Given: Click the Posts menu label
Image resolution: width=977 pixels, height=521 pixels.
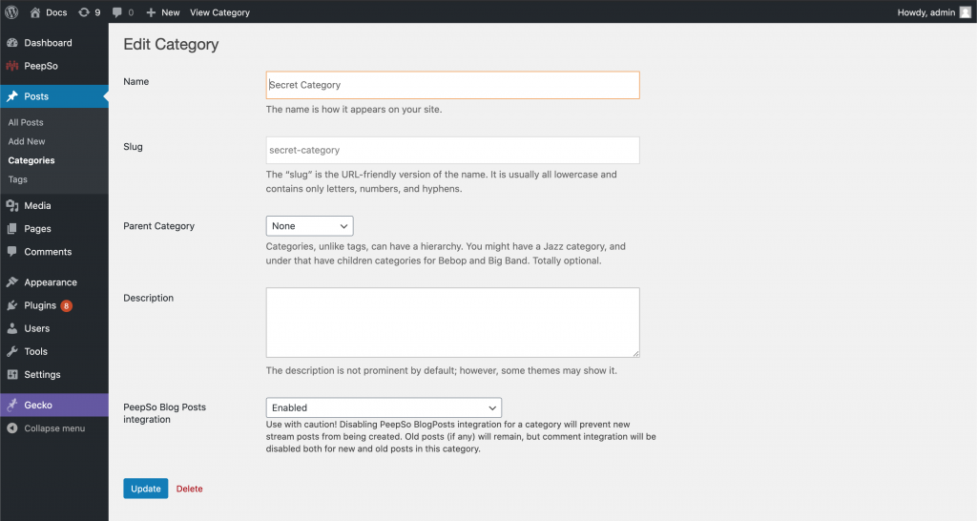Looking at the screenshot, I should (36, 96).
